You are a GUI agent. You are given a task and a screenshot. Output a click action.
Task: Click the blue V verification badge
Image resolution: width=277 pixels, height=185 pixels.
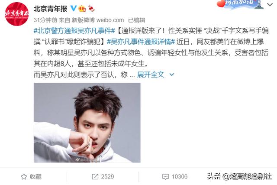tap(73, 8)
